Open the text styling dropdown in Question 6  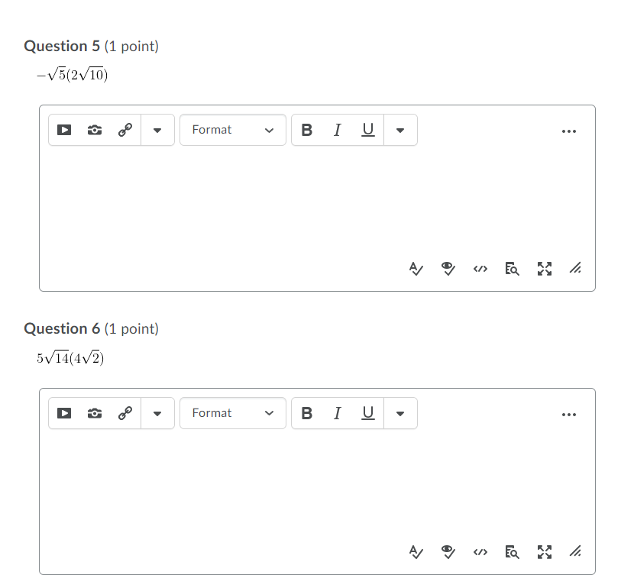400,413
